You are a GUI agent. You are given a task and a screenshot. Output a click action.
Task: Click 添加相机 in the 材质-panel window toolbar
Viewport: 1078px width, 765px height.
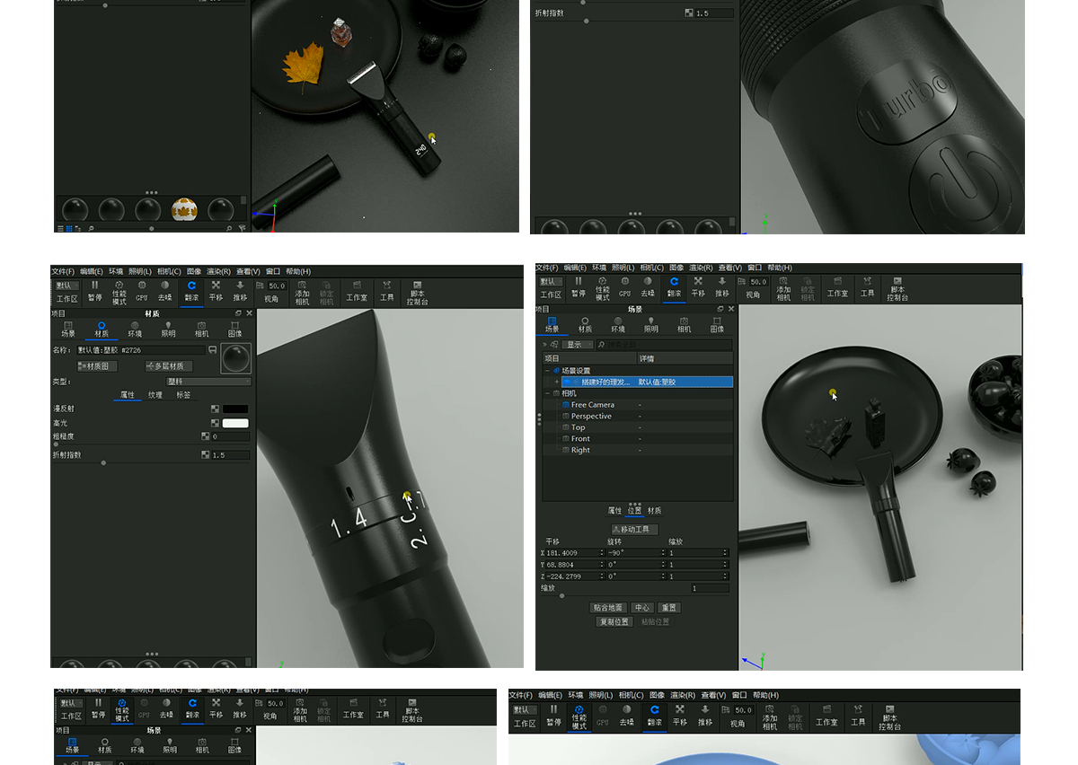[x=302, y=293]
